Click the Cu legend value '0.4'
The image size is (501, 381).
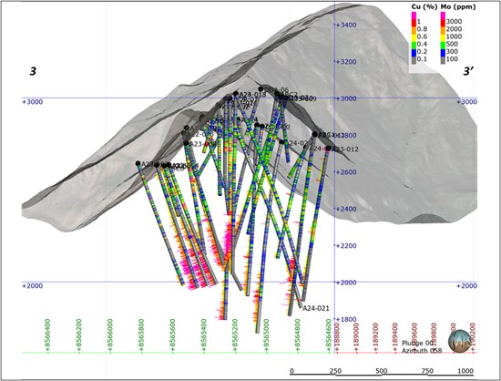(422, 44)
